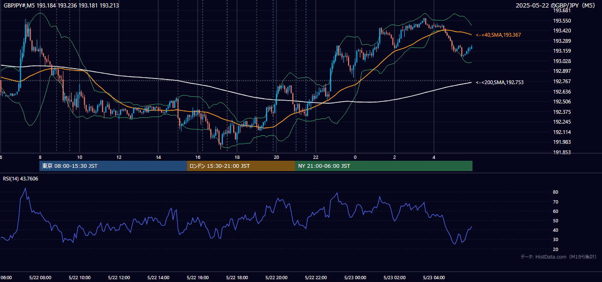Click the 5/23 04:00 time axis label
Viewport: 602px width, 282px height.
(x=434, y=277)
